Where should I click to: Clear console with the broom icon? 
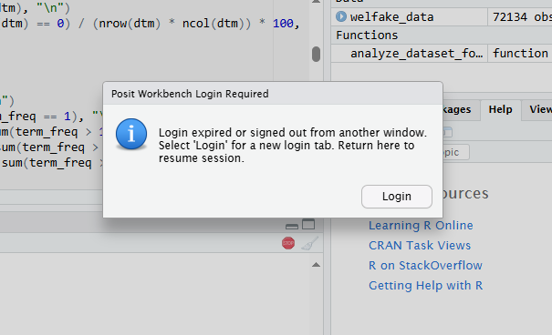pyautogui.click(x=310, y=243)
